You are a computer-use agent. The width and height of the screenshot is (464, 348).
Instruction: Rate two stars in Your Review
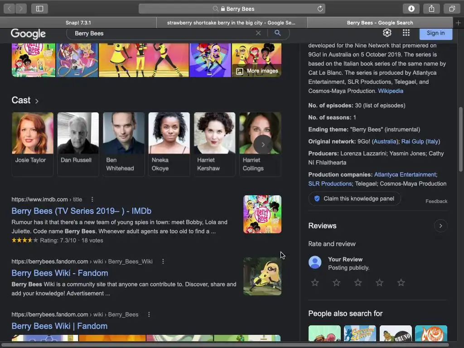pos(337,283)
